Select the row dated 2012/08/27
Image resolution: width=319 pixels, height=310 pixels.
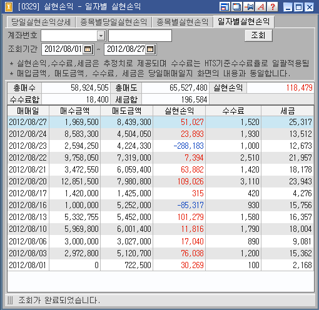pos(161,122)
